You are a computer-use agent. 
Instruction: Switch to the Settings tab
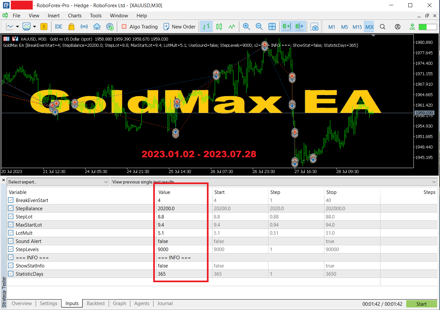tap(48, 303)
